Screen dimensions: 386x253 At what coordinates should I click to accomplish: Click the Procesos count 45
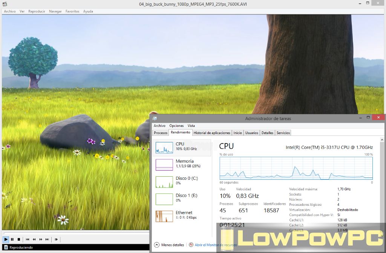222,210
